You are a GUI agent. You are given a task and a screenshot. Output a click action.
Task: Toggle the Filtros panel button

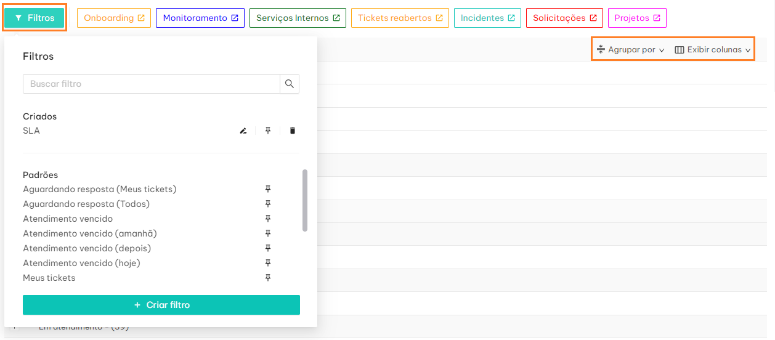pos(35,18)
